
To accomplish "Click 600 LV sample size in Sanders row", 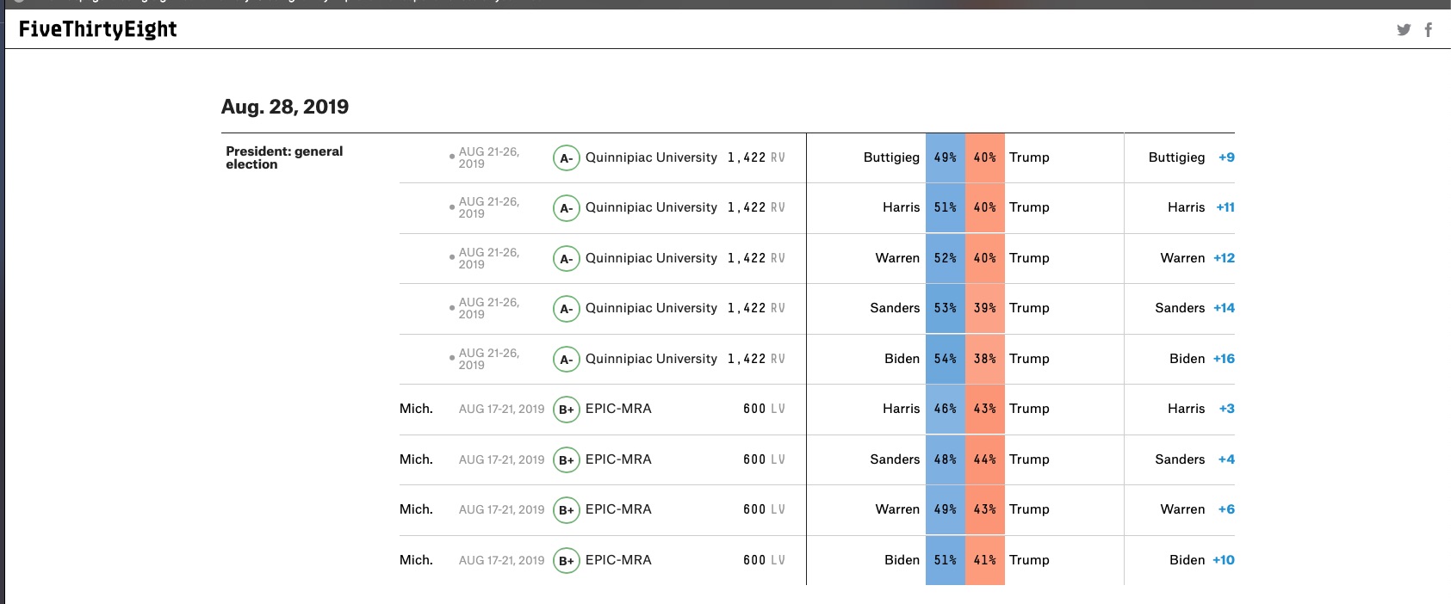I will (x=764, y=459).
